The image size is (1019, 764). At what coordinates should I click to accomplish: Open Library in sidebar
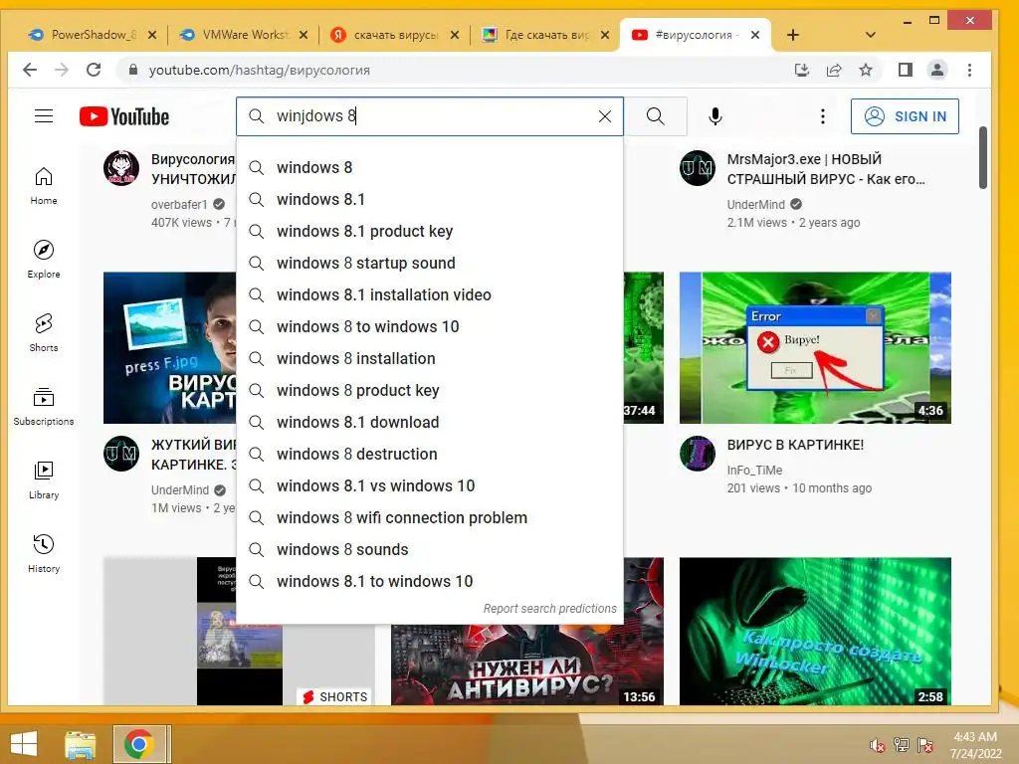[x=44, y=479]
